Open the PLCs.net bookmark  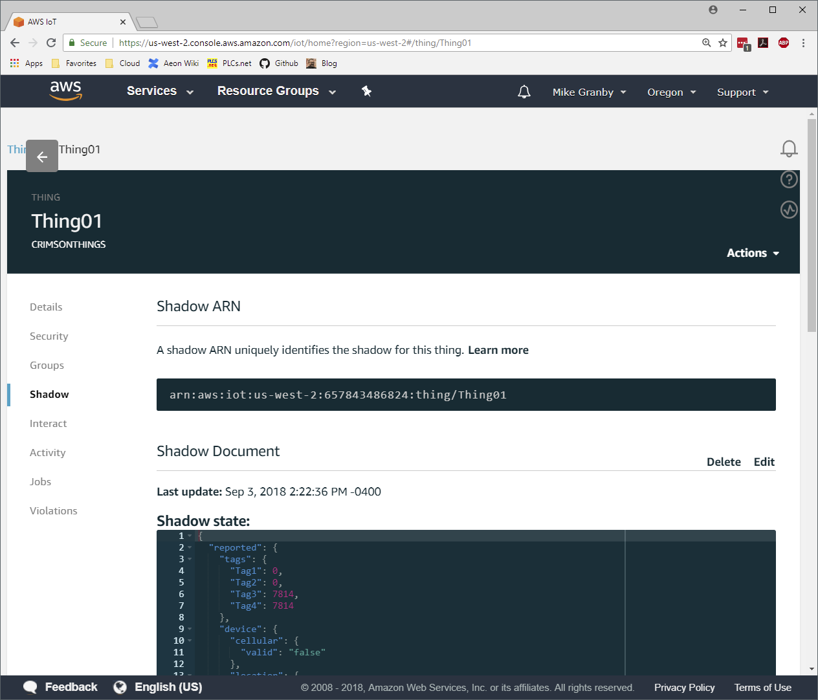(x=229, y=63)
